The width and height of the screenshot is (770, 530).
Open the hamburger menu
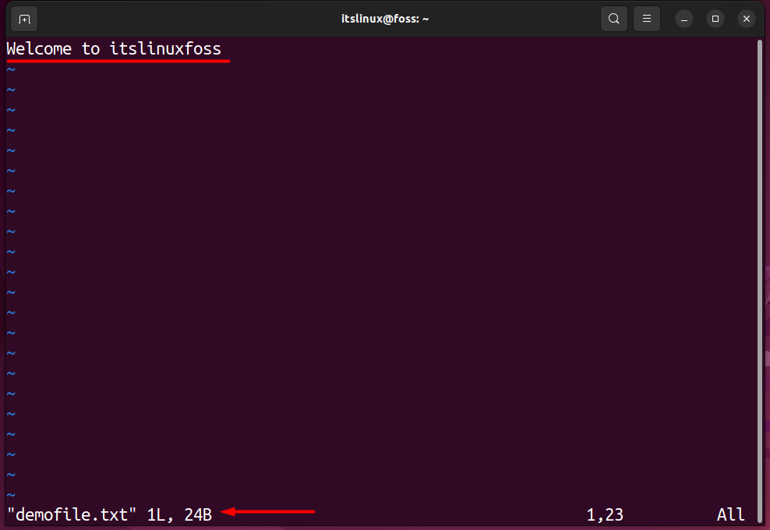pos(647,19)
